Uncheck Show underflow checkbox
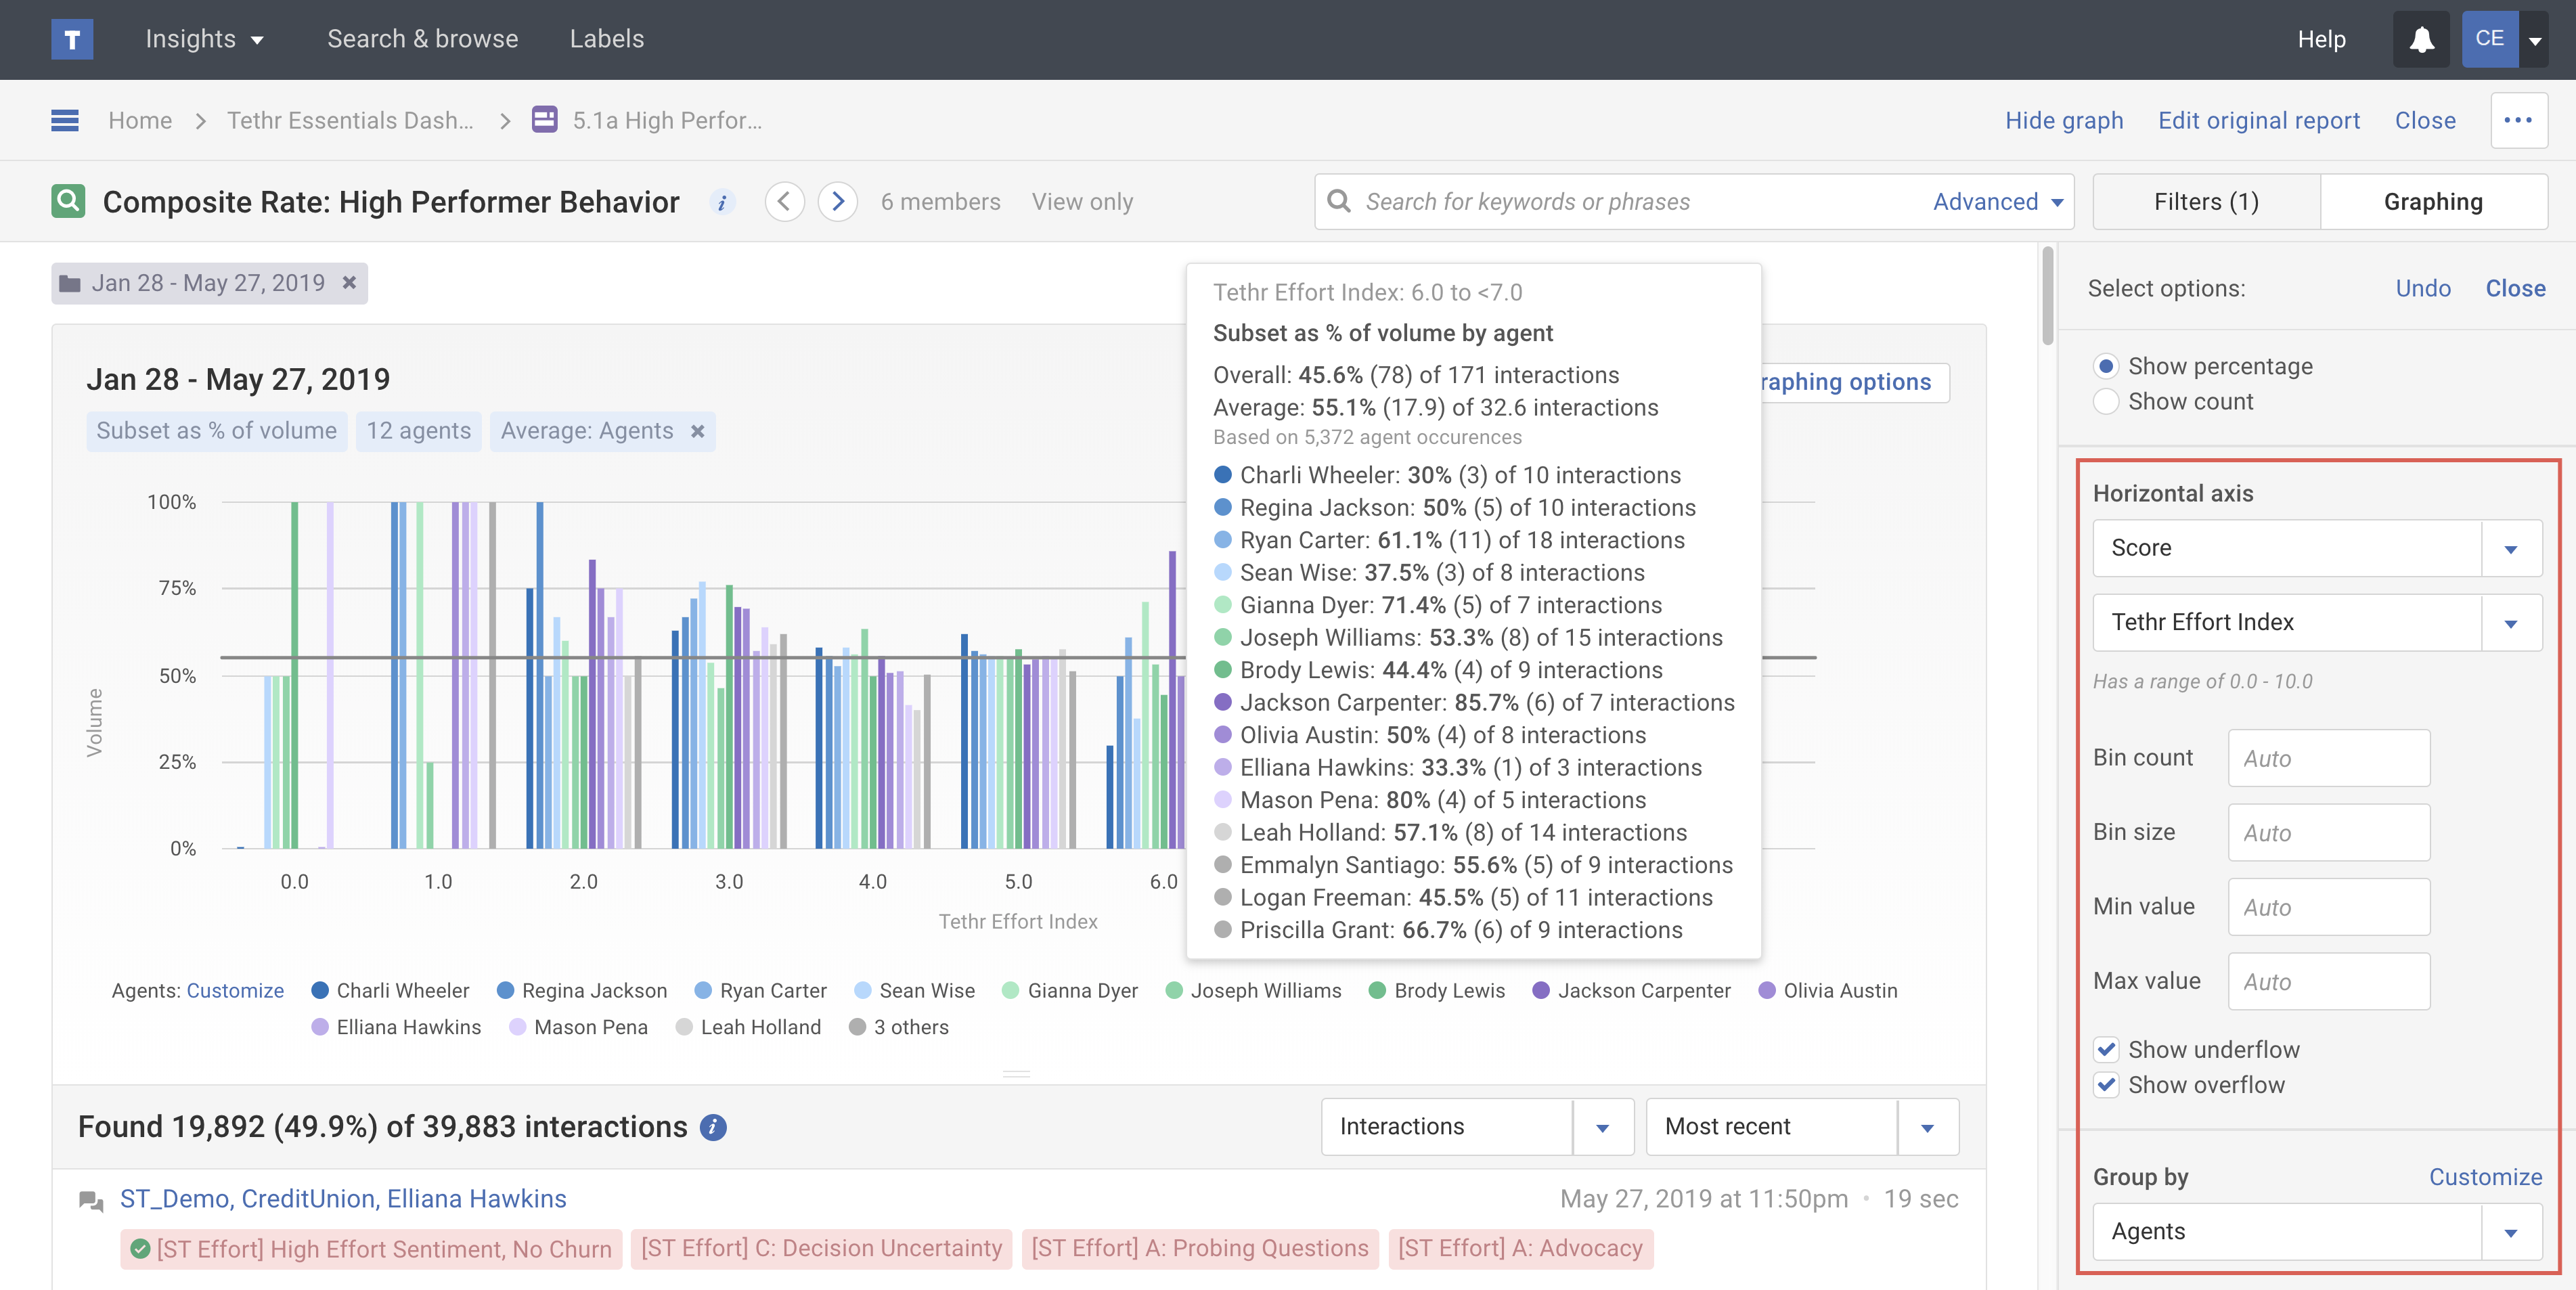Screen dimensions: 2576x1290 (x=2106, y=1049)
